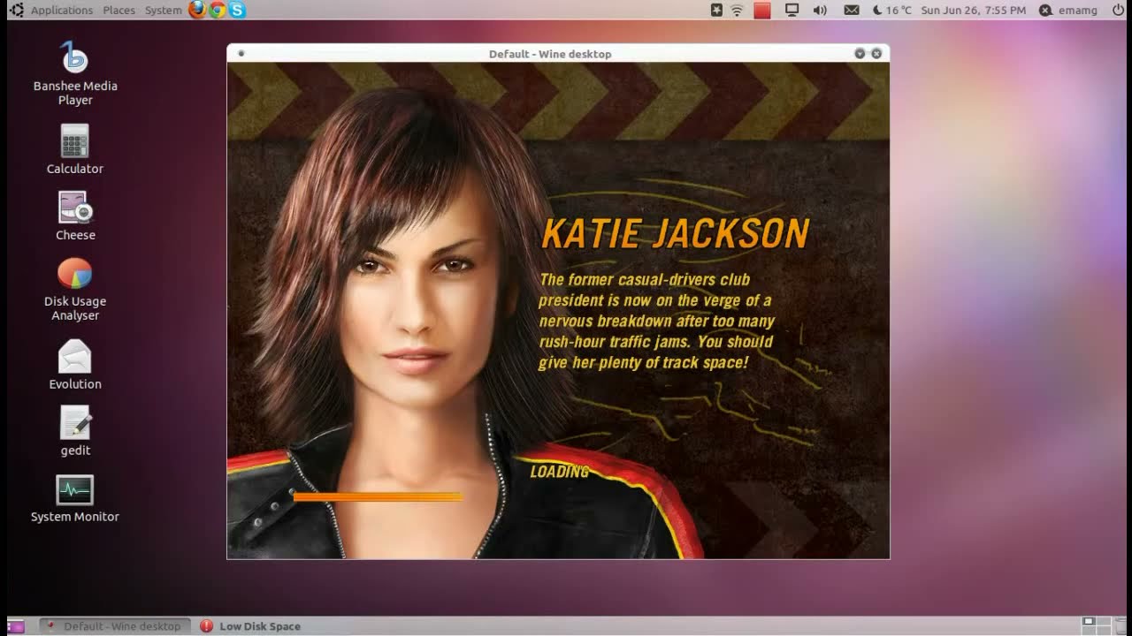The image size is (1132, 636).
Task: Click the power session button
Action: pos(1118,10)
